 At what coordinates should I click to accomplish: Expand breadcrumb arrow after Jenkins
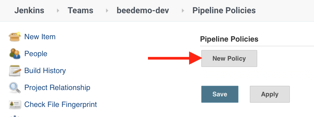[58, 11]
